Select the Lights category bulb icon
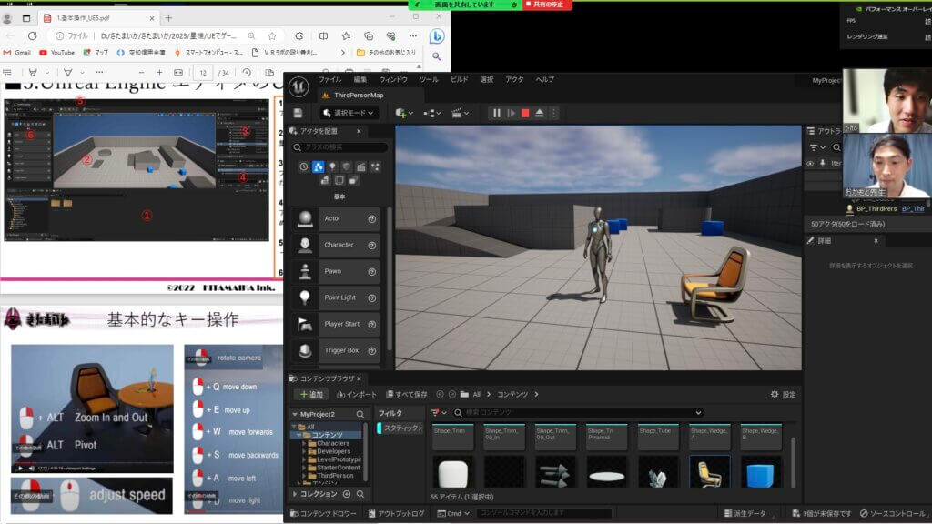The height and width of the screenshot is (524, 932). 332,167
